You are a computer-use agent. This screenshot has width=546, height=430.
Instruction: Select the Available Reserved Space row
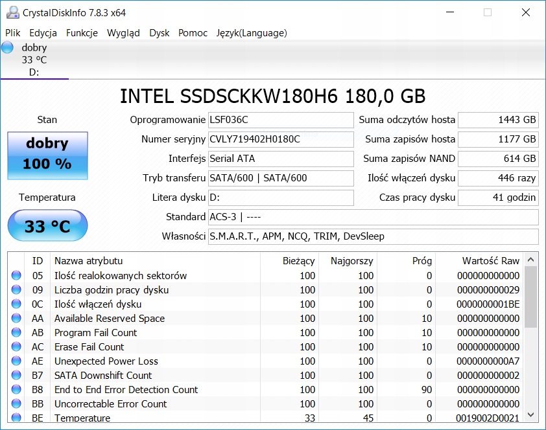[x=265, y=318]
